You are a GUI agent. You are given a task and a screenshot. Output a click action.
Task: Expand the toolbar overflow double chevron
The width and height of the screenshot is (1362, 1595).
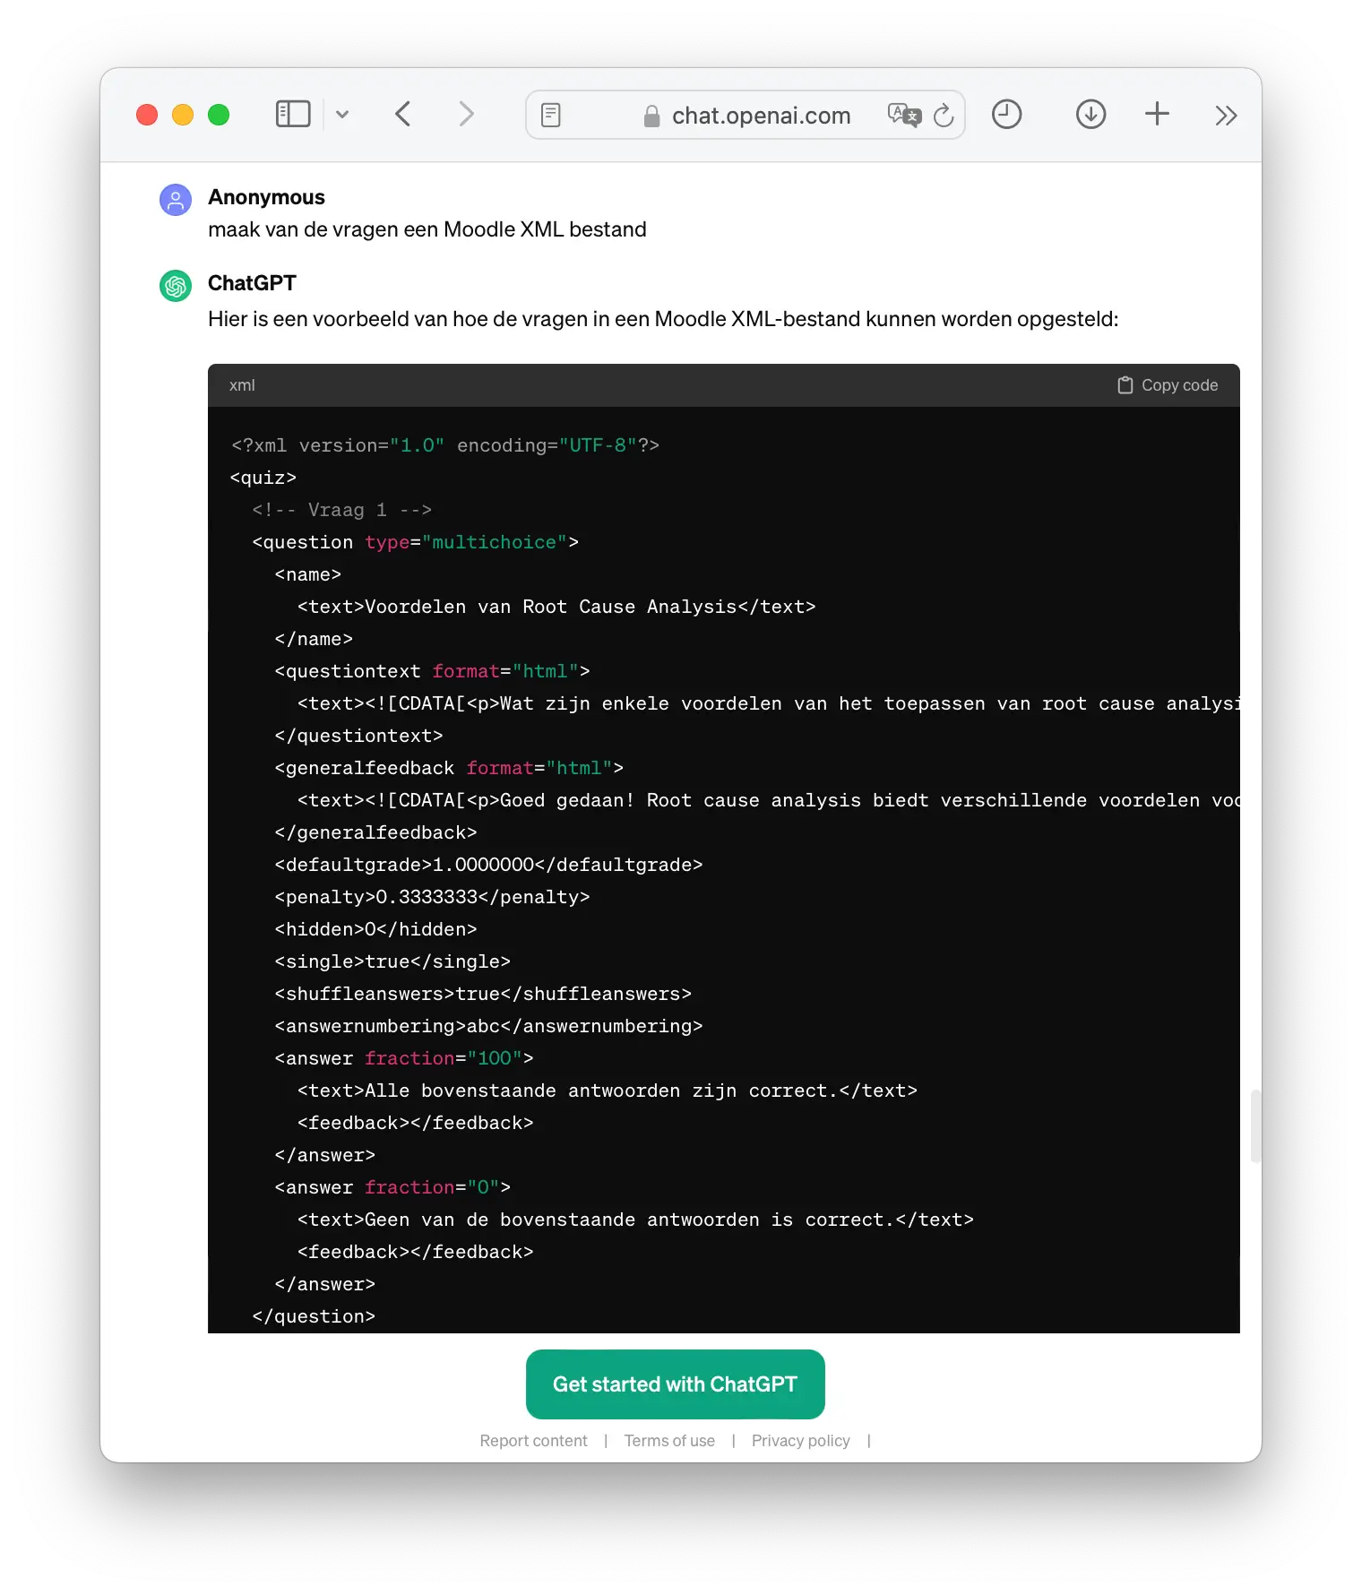click(x=1226, y=116)
